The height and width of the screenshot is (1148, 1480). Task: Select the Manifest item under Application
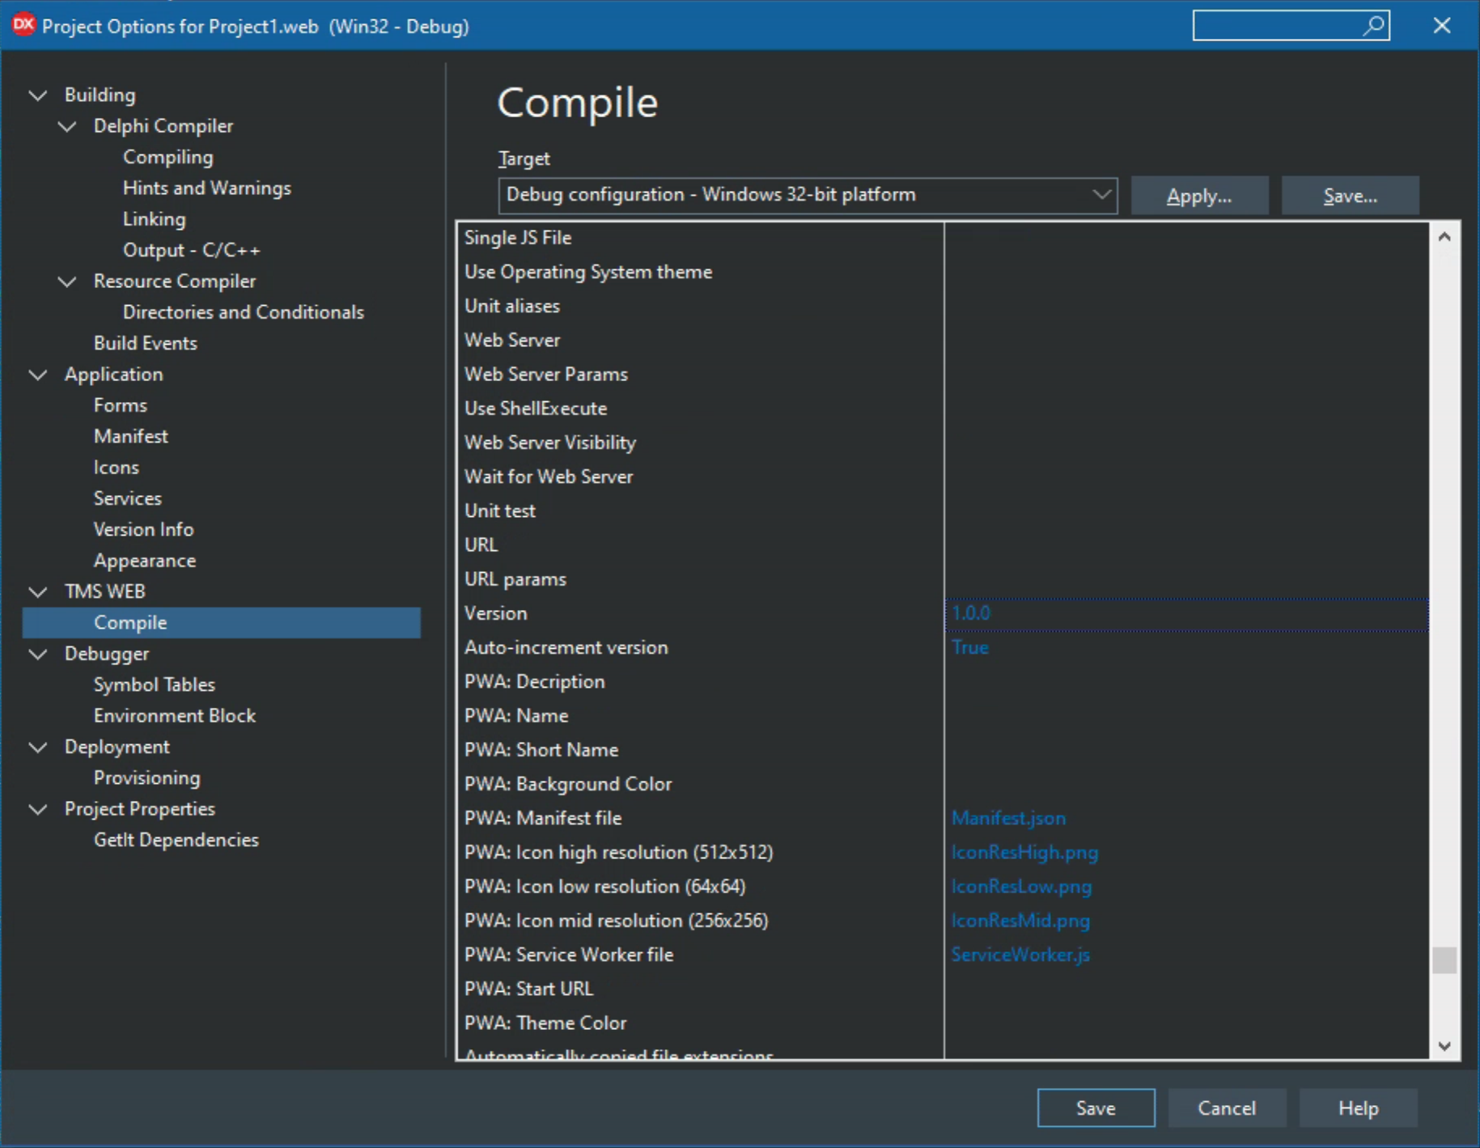point(130,437)
